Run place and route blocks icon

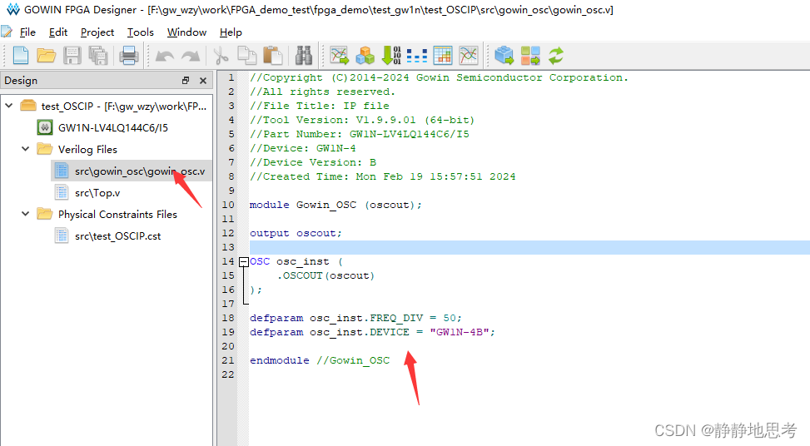tap(530, 55)
